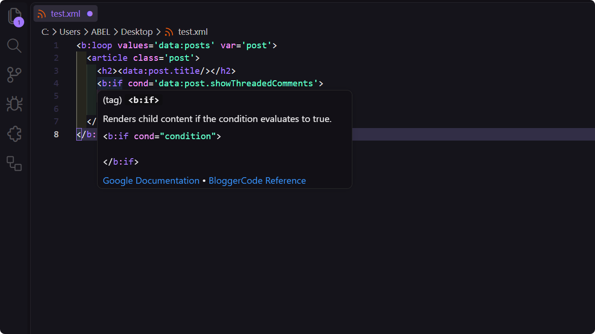Click the Users breadcrumb segment
The image size is (595, 334).
click(x=70, y=32)
